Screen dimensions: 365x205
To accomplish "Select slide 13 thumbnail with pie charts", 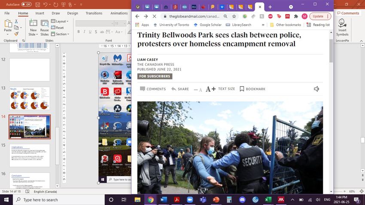I will (30, 98).
